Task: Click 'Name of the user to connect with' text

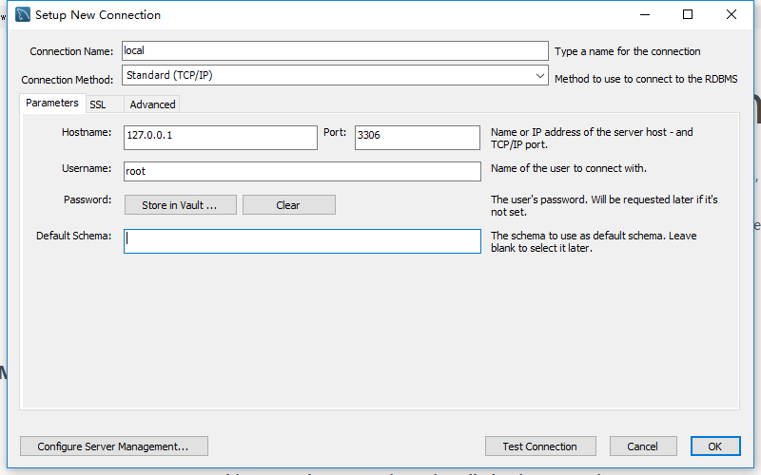Action: [569, 169]
